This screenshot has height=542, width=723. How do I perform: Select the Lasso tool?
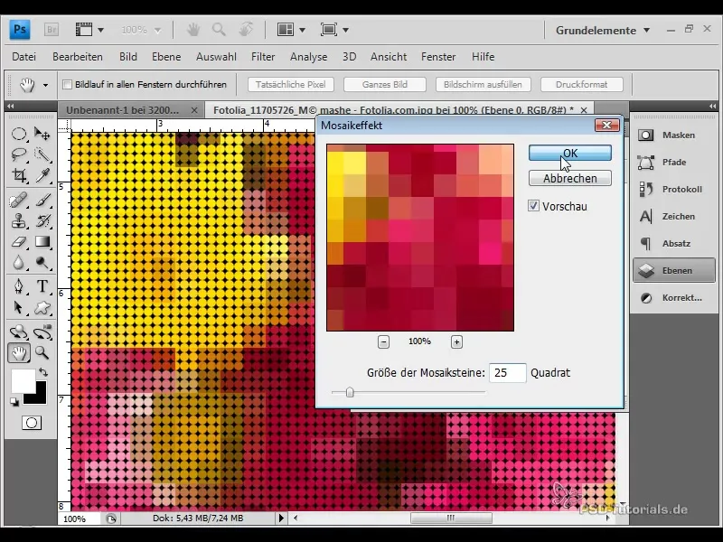[19, 154]
